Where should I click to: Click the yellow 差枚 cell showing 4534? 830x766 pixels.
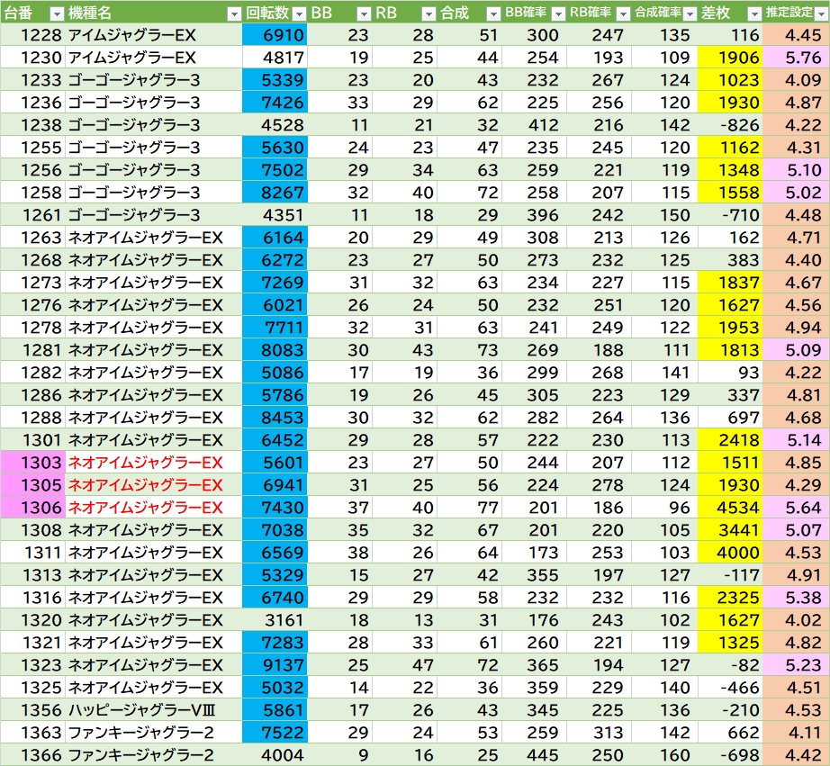[731, 508]
